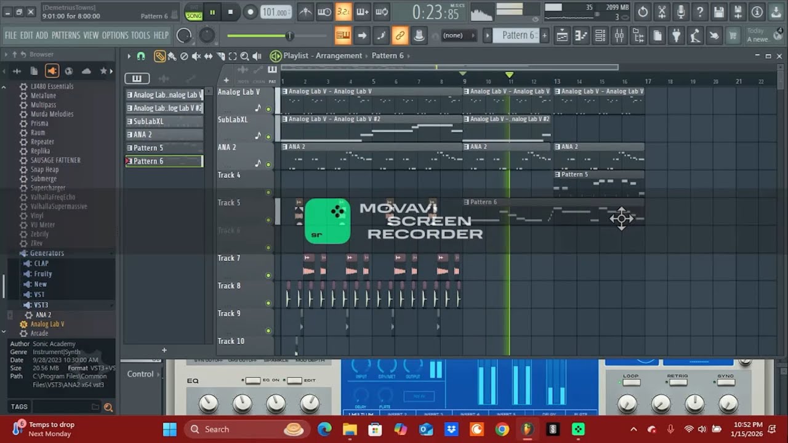Toggle the Browser view icon
The image size is (788, 443).
coord(638,36)
